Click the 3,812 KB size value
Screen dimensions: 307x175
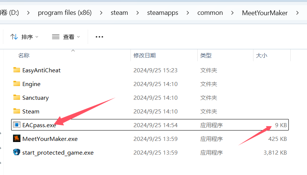point(275,152)
